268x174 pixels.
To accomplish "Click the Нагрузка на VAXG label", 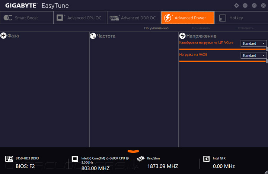I will 193,55.
